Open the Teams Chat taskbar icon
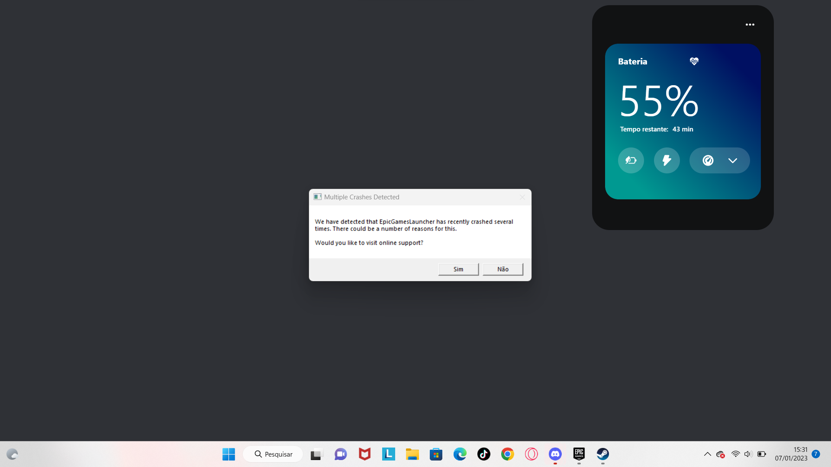 point(341,454)
